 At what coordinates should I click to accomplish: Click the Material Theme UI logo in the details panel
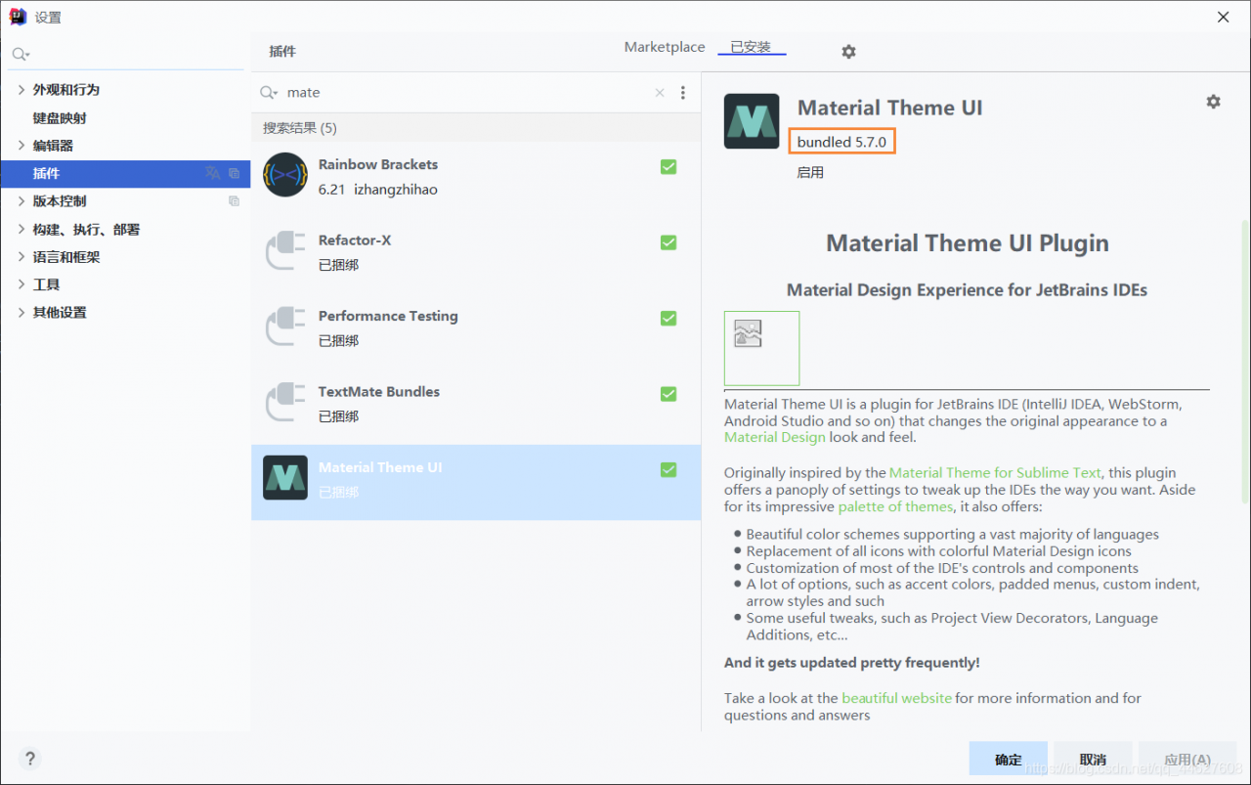[752, 121]
